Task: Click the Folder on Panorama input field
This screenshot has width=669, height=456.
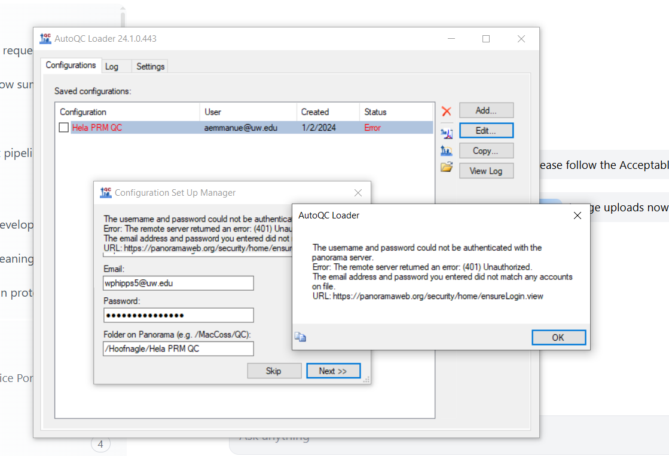Action: [178, 349]
